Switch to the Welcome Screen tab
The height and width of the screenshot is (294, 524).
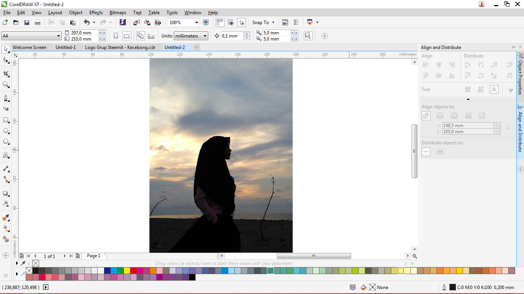pyautogui.click(x=30, y=47)
